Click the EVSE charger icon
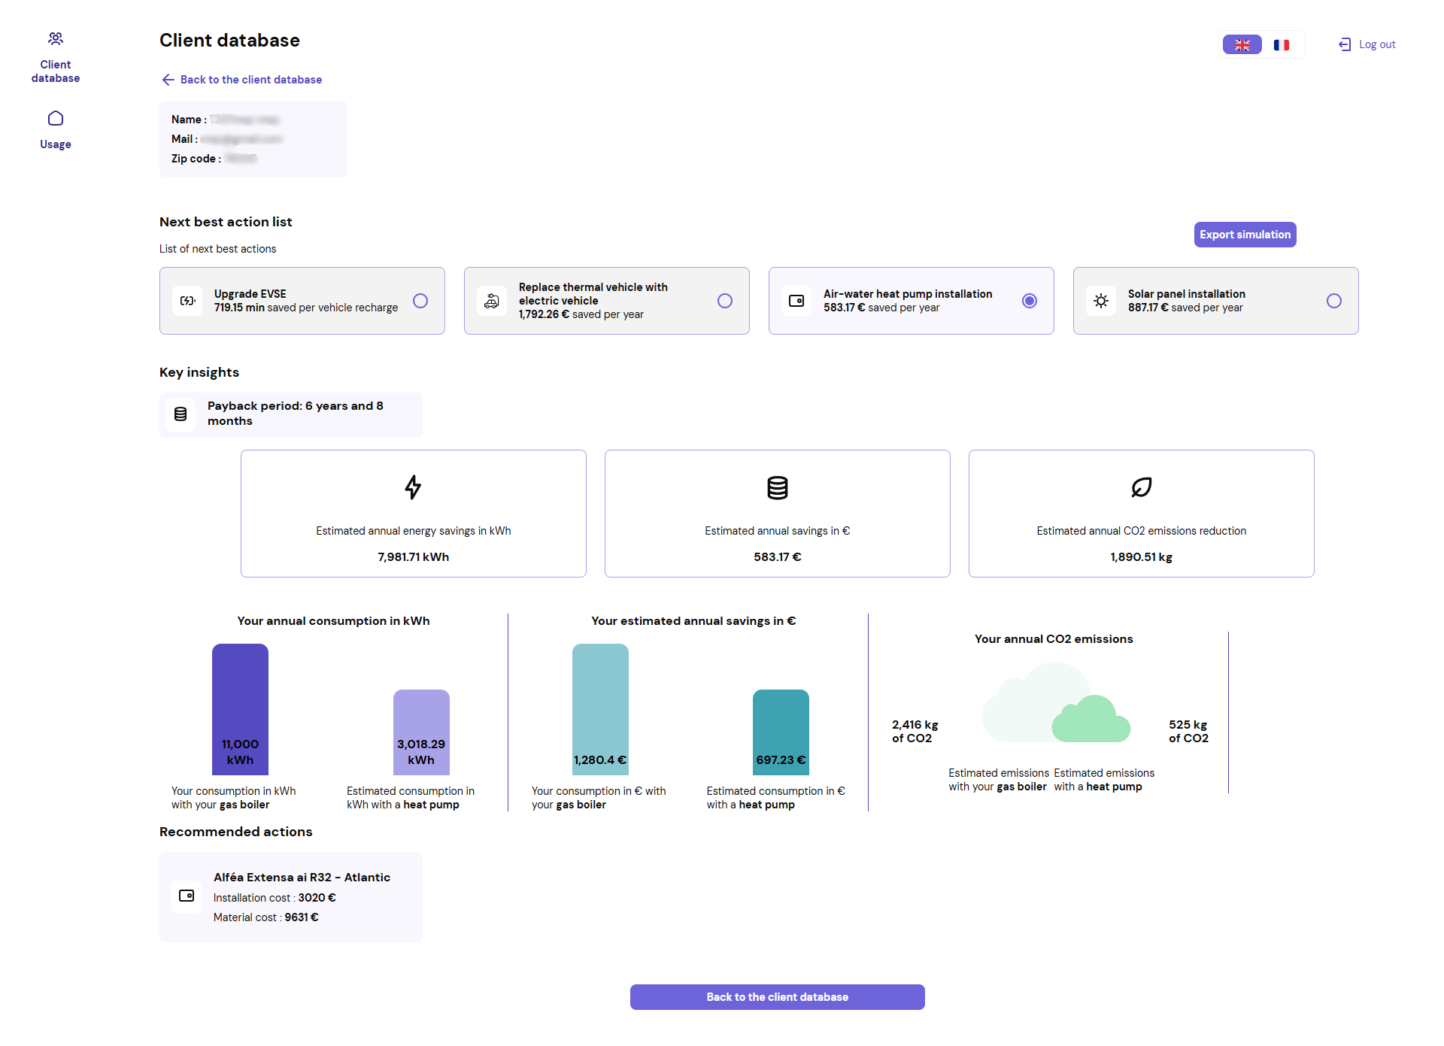This screenshot has height=1046, width=1444. (x=187, y=301)
